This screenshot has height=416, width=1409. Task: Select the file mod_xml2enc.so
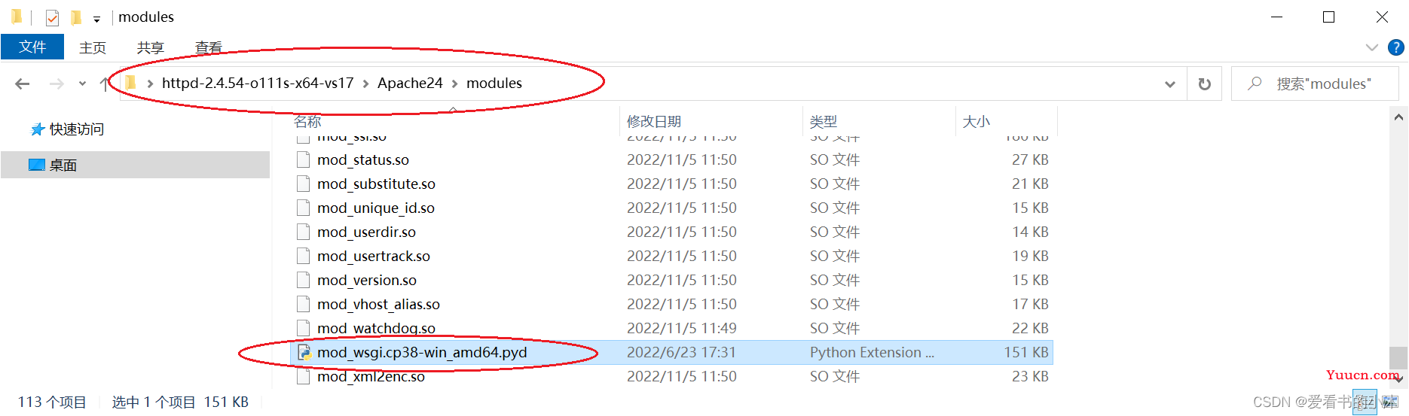371,376
